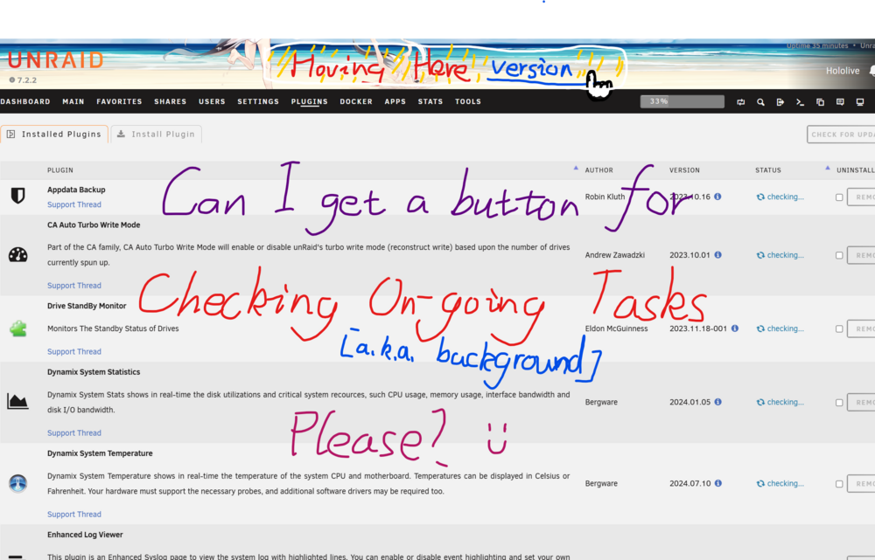The width and height of the screenshot is (875, 560).
Task: Open the Users menu item
Action: pos(212,101)
